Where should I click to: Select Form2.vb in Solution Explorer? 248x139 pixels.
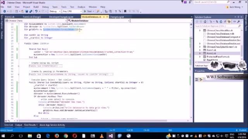point(211,53)
